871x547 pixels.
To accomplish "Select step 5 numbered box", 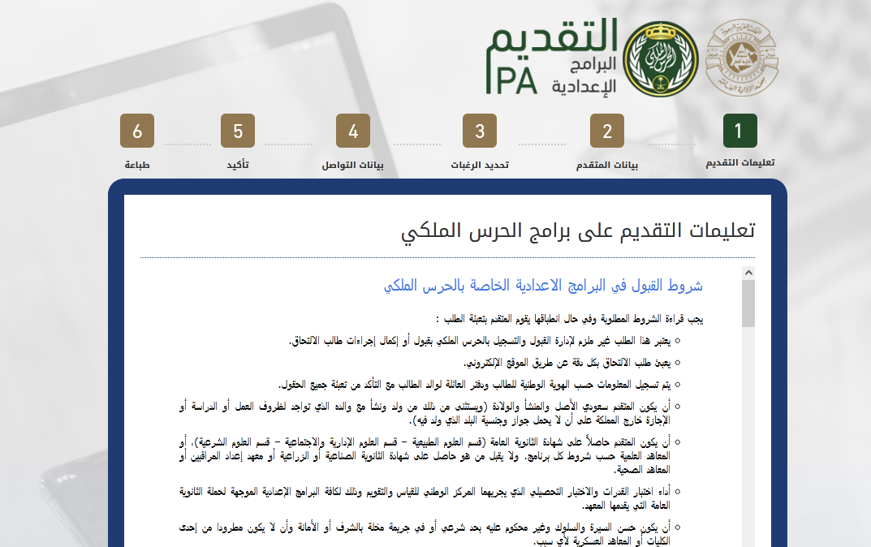I will (x=238, y=131).
